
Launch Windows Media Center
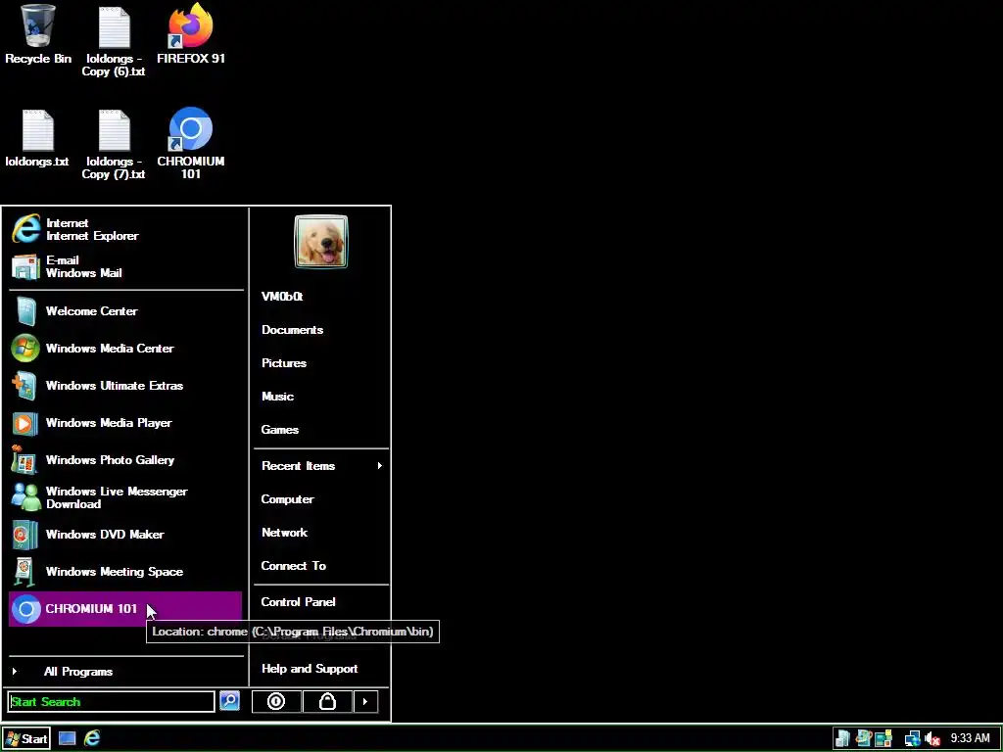(x=126, y=349)
